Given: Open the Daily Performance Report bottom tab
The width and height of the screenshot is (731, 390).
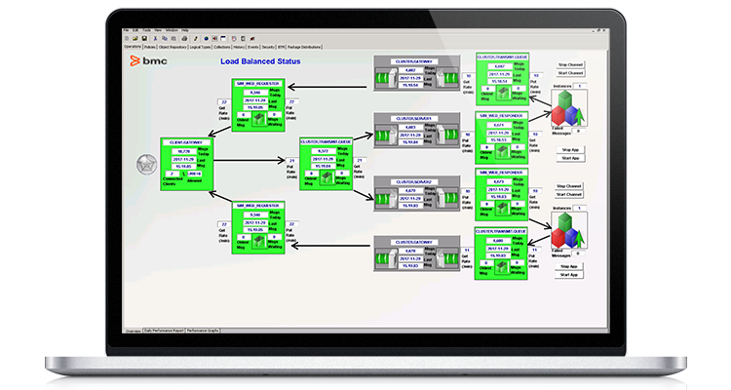Looking at the screenshot, I should [165, 331].
